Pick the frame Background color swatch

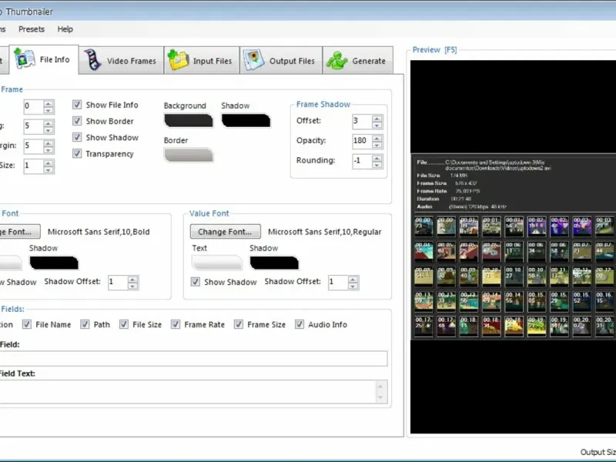189,121
